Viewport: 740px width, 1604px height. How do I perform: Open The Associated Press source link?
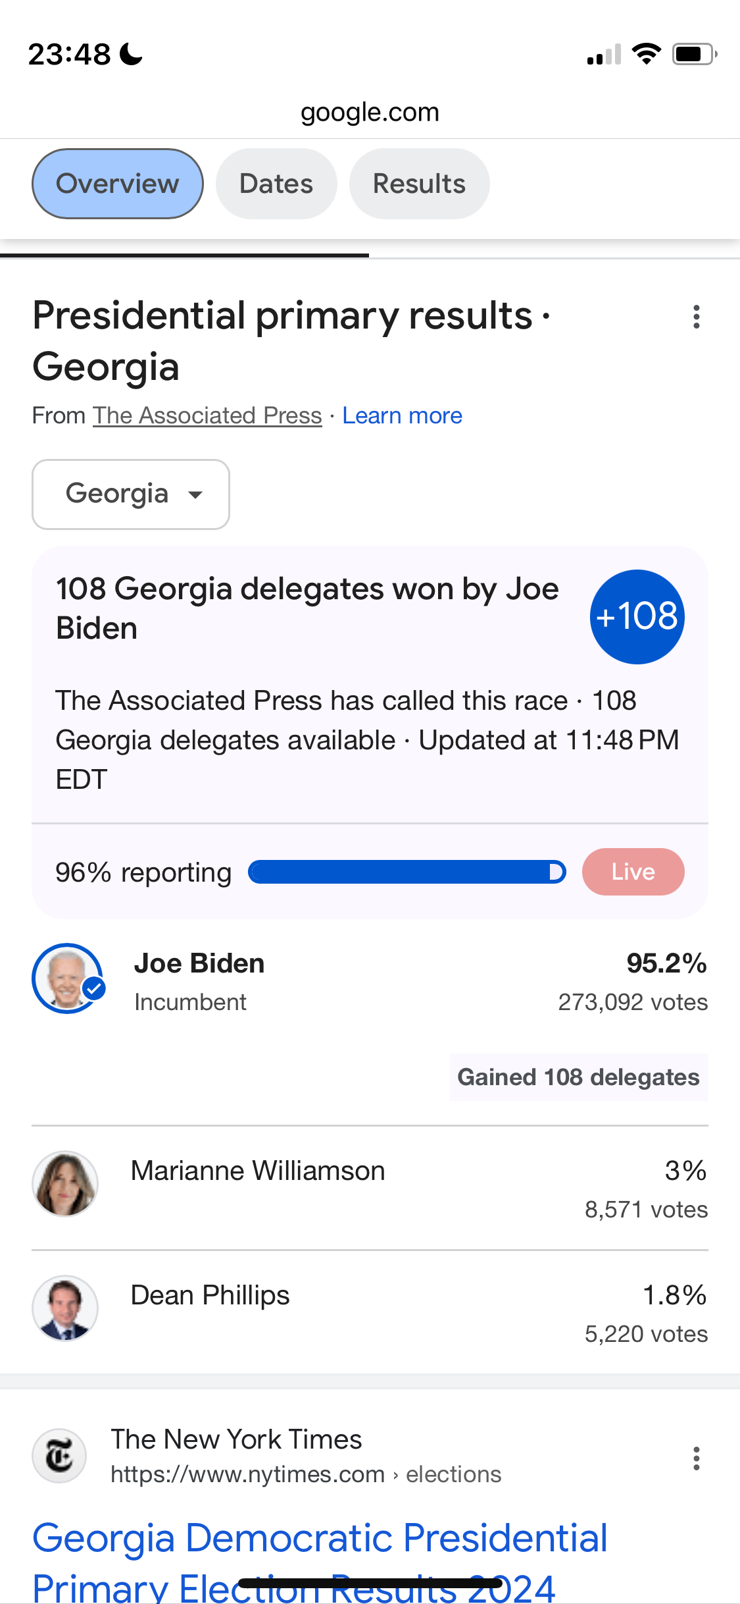[x=207, y=415]
